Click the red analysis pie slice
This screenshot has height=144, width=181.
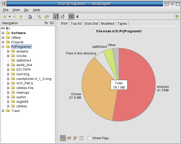pos(136,85)
